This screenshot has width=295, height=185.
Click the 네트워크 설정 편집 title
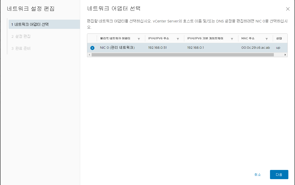(31, 9)
